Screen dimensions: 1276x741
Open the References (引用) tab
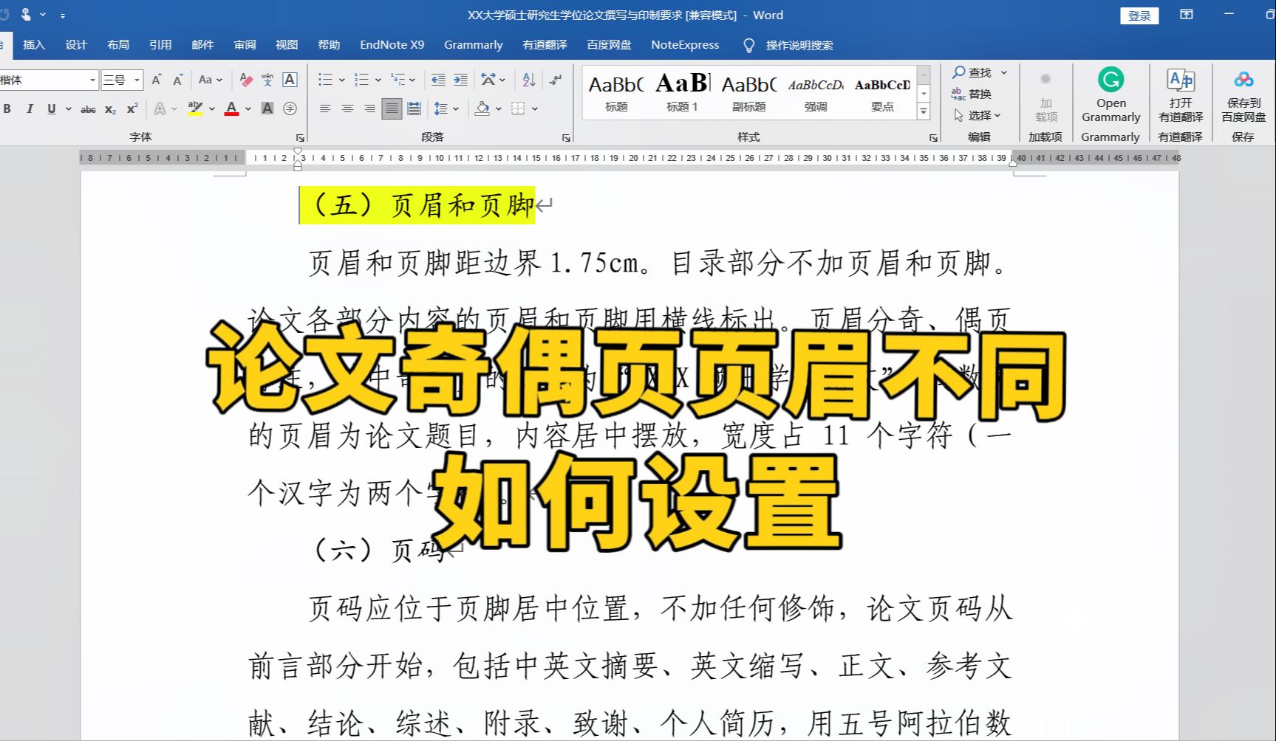[160, 45]
